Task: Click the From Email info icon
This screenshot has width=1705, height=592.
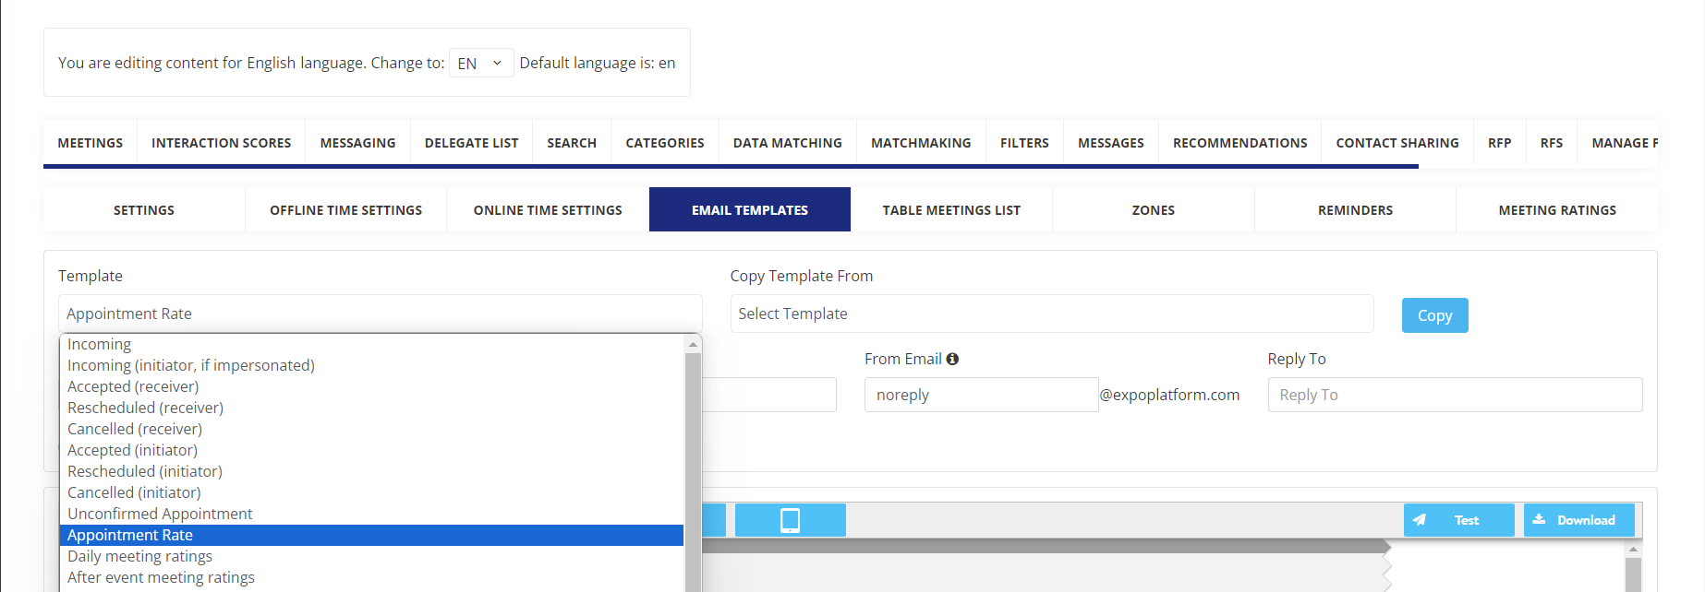Action: [x=952, y=359]
